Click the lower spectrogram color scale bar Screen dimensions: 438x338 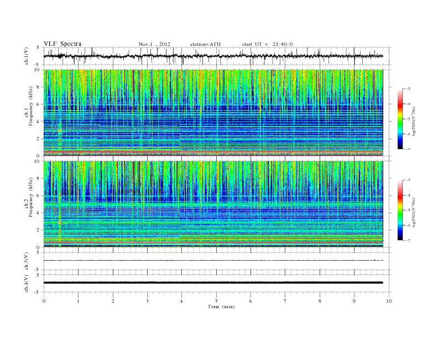tap(400, 210)
